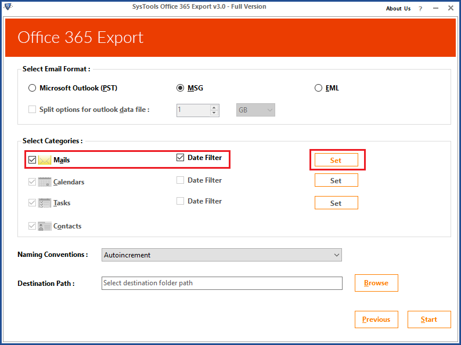Viewport: 461px width, 345px height.
Task: Click the destination folder path field
Action: coord(222,283)
